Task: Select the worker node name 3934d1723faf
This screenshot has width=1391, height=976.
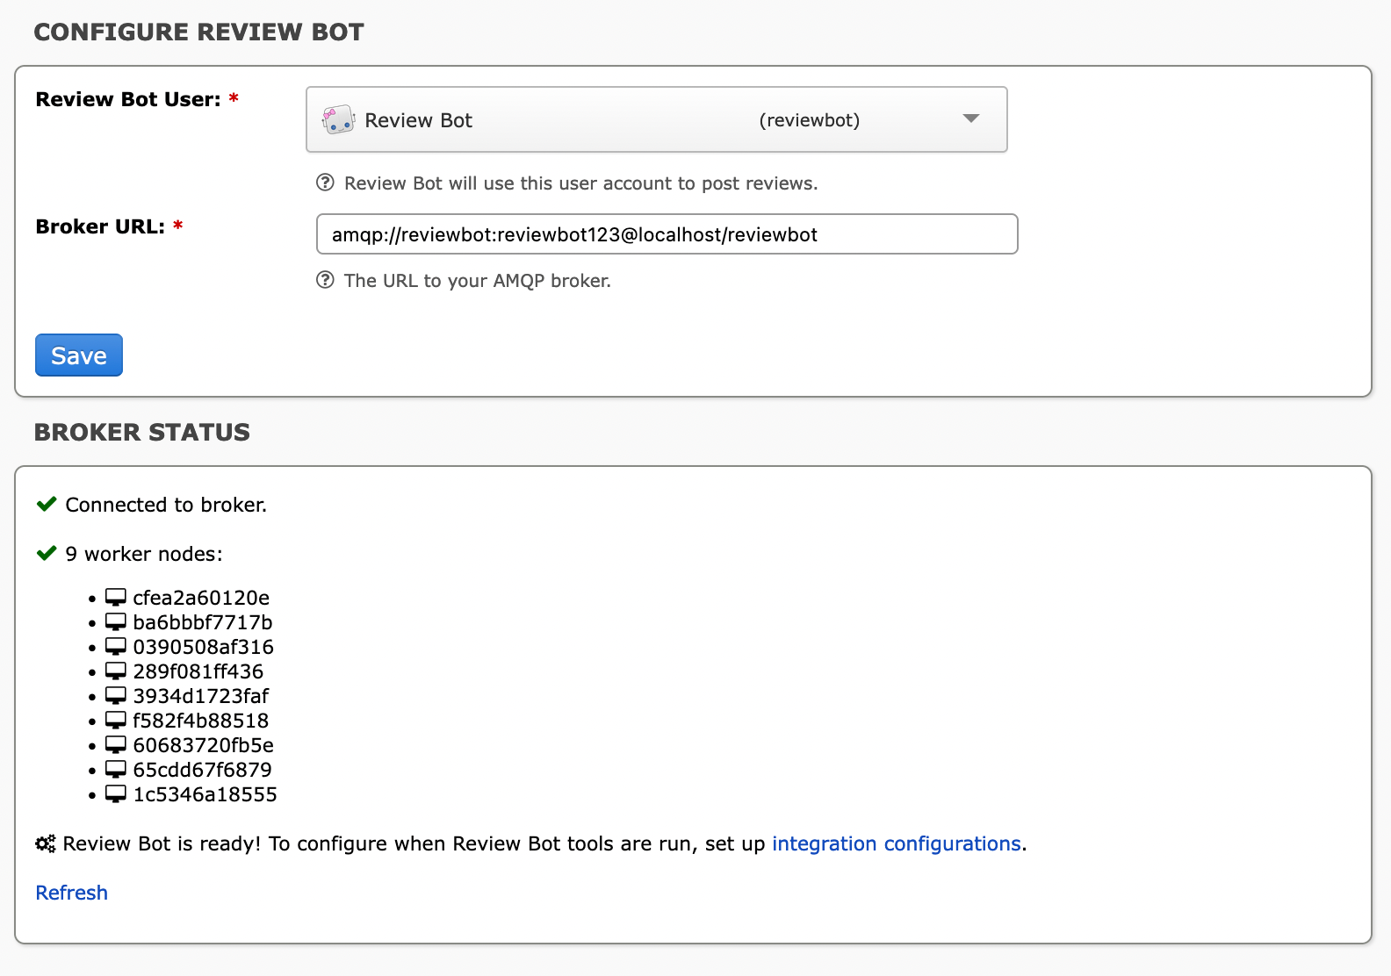Action: 201,696
